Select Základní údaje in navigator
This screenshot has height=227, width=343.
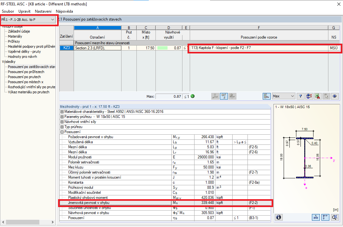[19, 31]
